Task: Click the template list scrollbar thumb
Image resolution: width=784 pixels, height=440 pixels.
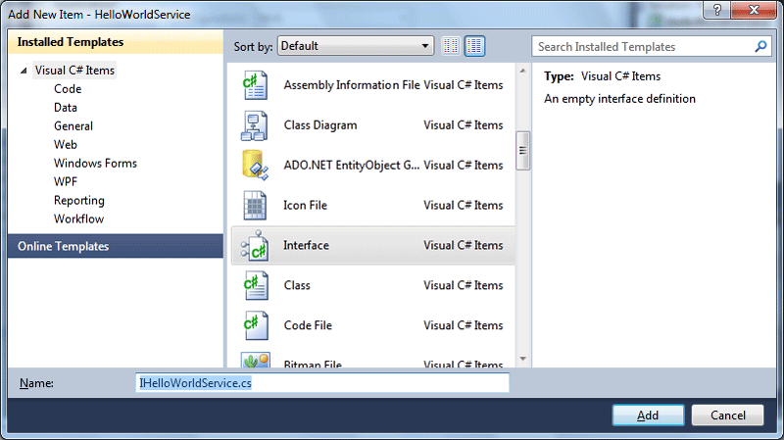Action: point(522,151)
